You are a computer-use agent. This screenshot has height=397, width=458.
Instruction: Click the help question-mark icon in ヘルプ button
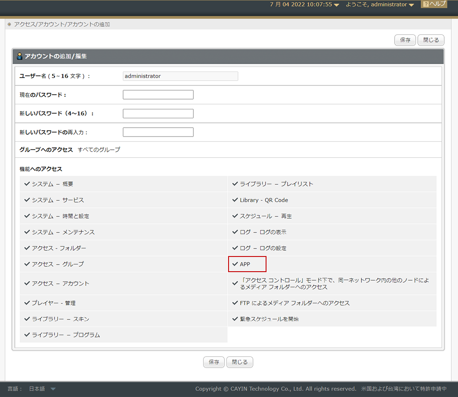(426, 4)
